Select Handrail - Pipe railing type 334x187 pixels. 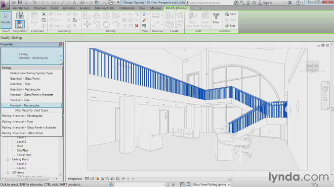point(20,100)
